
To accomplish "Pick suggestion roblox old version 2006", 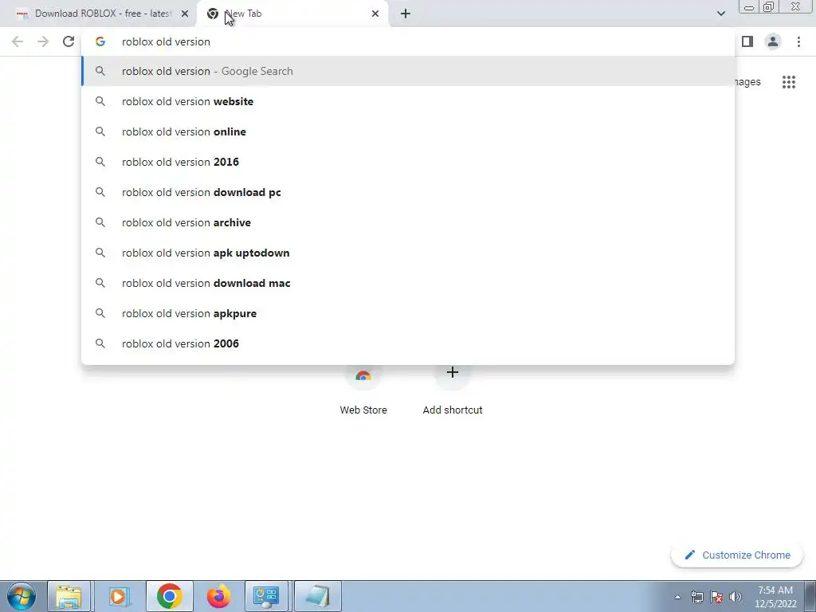I will [x=408, y=343].
